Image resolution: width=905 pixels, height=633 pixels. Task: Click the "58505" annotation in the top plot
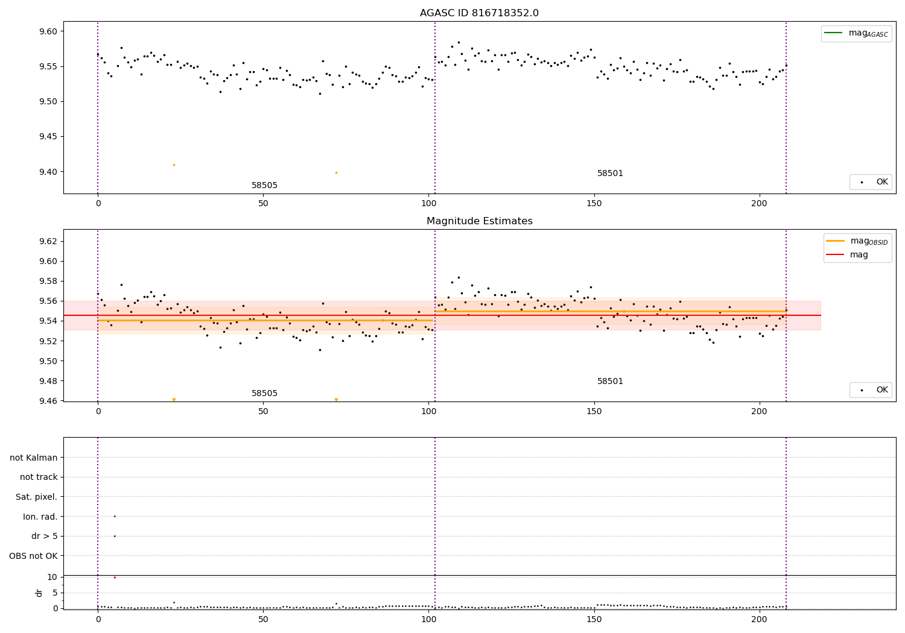click(x=264, y=186)
